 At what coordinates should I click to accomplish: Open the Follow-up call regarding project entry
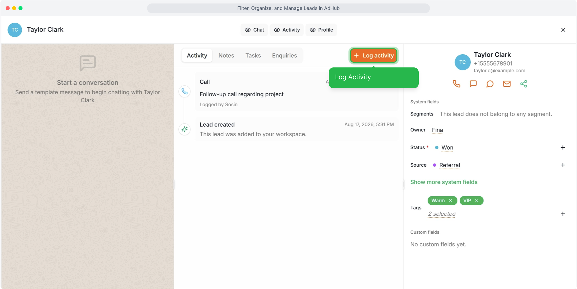tap(297, 92)
